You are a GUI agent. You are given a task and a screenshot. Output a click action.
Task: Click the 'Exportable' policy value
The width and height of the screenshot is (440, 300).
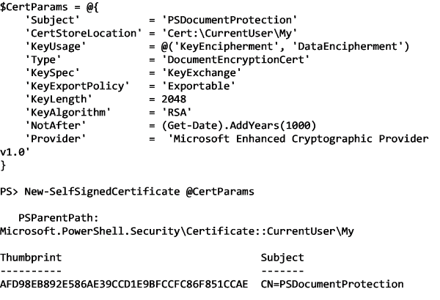click(199, 86)
